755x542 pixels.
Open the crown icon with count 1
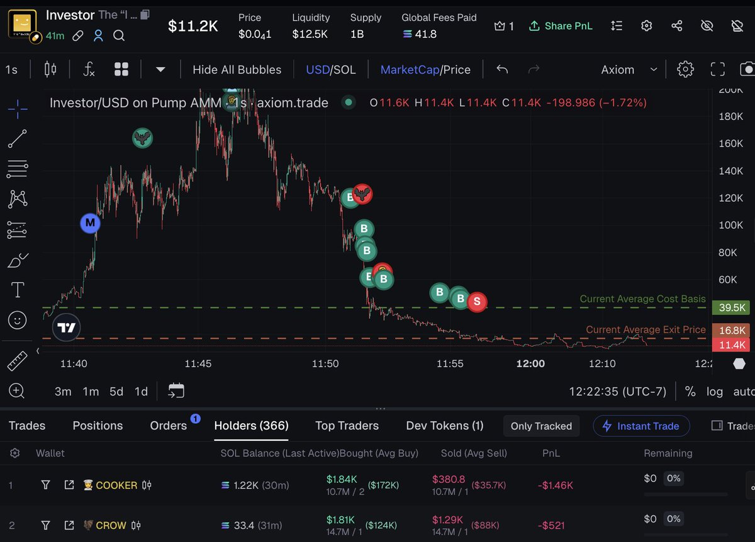pyautogui.click(x=505, y=26)
